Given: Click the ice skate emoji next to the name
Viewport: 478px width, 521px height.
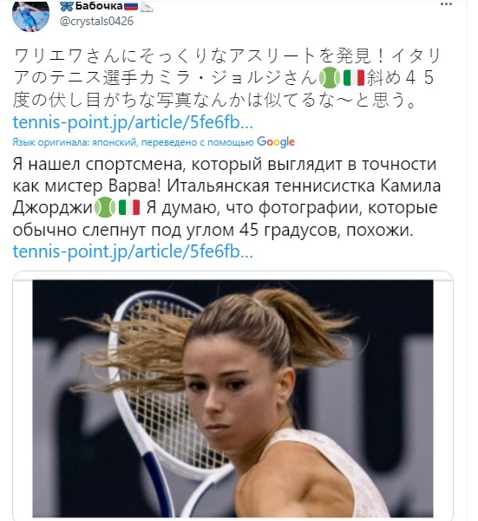Looking at the screenshot, I should point(147,6).
